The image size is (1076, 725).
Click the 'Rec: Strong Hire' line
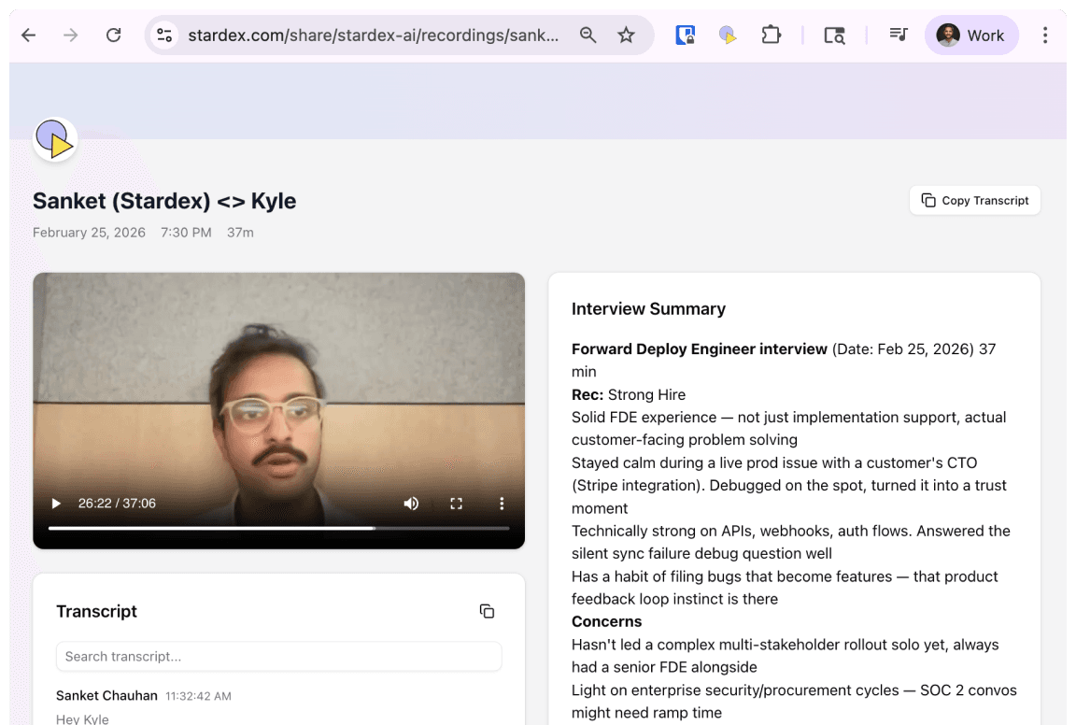629,395
